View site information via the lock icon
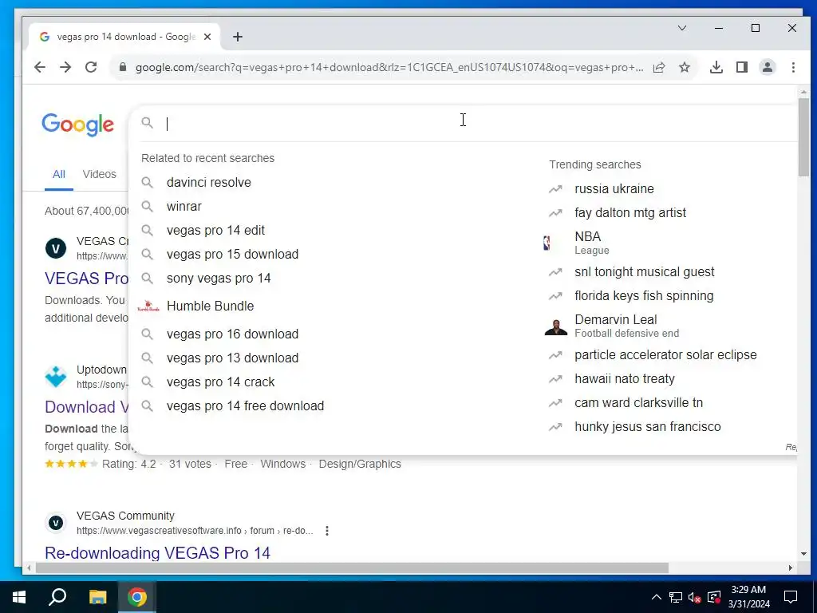 click(x=123, y=67)
